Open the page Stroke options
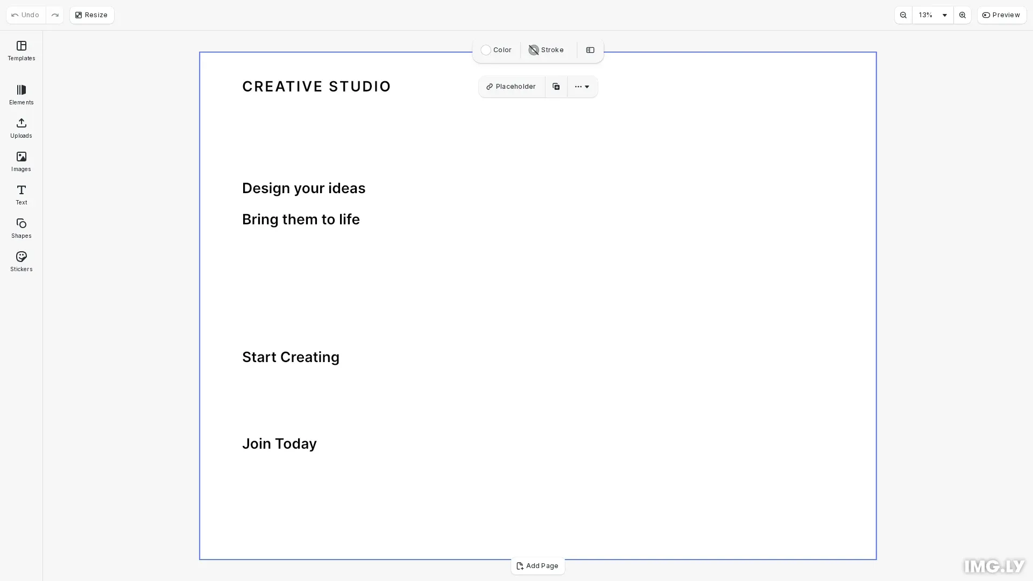The width and height of the screenshot is (1033, 581). (546, 50)
